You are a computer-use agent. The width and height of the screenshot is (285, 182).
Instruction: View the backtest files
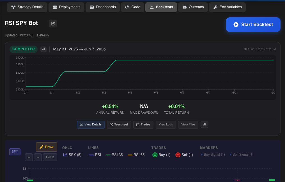pos(188,125)
